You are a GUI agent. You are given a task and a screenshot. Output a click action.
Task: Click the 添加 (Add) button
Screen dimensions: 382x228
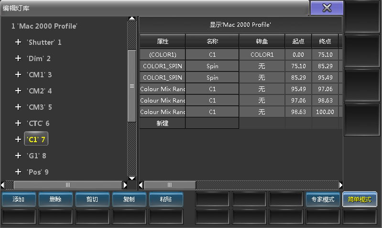point(19,199)
